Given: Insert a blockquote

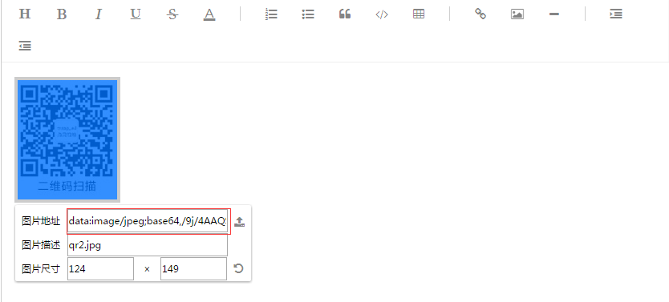Looking at the screenshot, I should (x=345, y=14).
